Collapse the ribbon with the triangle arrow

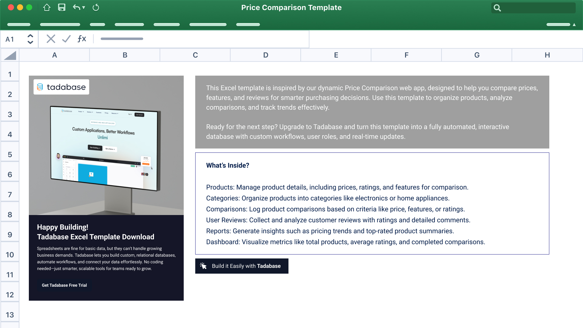tap(574, 25)
